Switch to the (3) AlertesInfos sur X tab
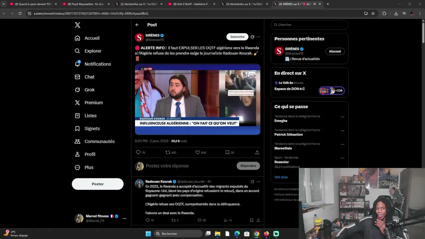 (x=244, y=4)
